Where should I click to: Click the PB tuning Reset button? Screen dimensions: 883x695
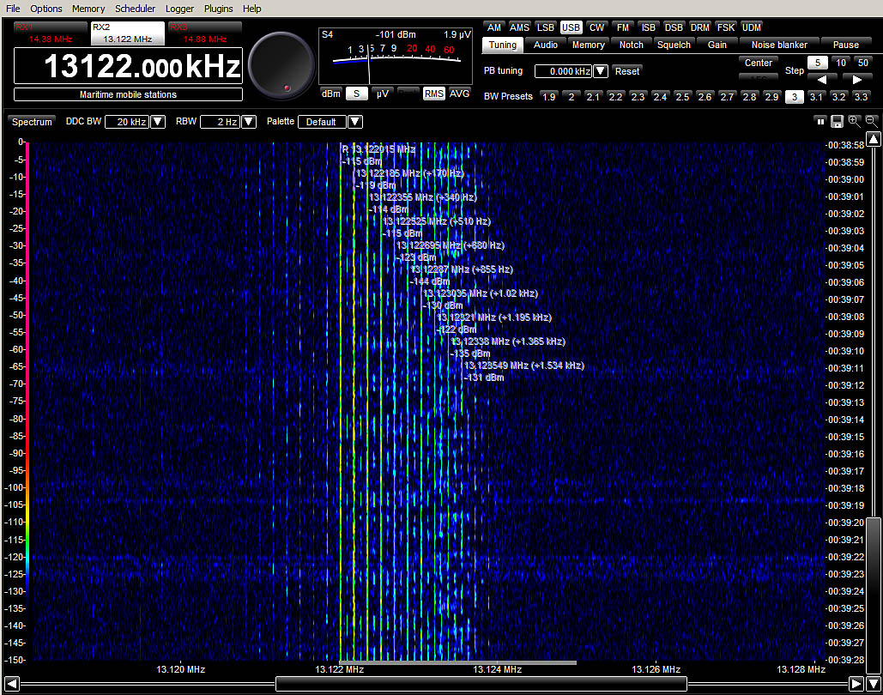[x=626, y=71]
